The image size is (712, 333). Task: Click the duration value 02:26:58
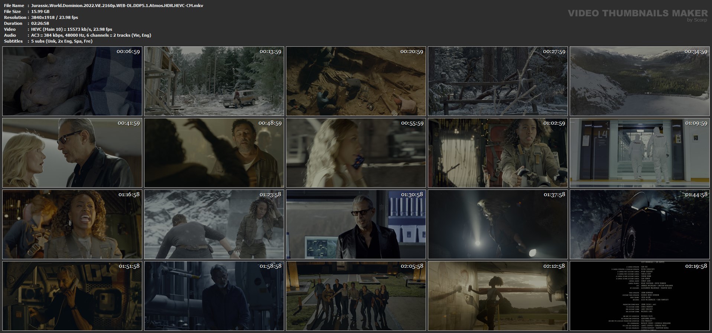pos(40,23)
